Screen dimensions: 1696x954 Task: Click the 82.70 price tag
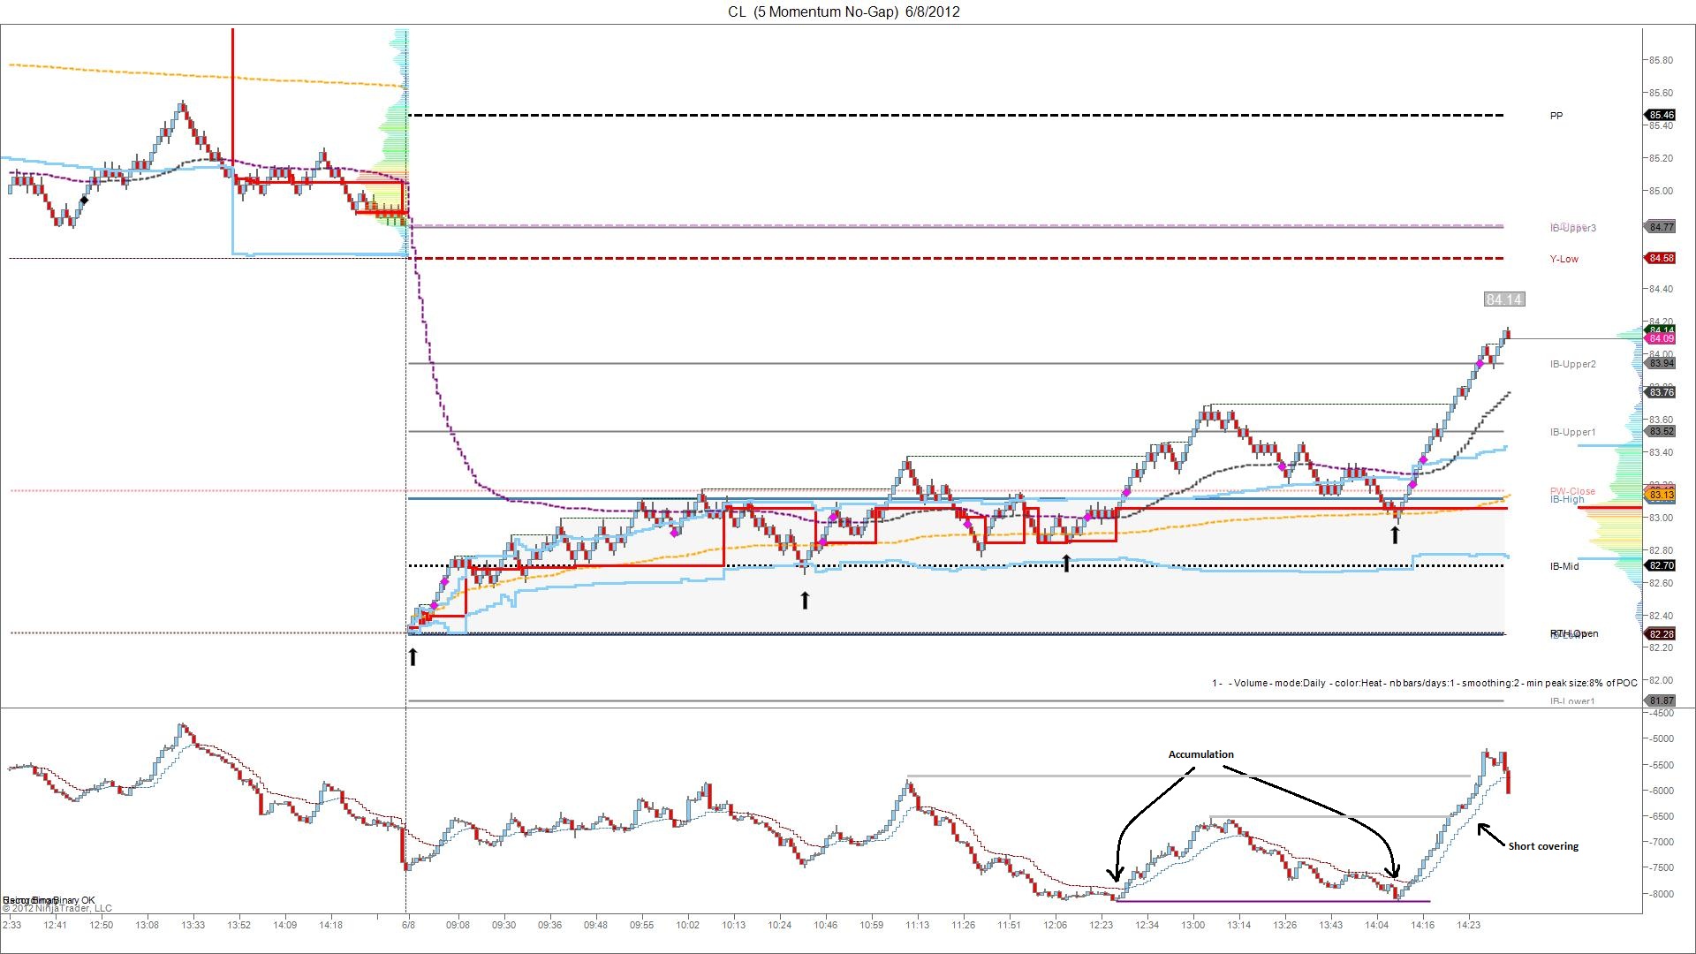click(x=1660, y=565)
